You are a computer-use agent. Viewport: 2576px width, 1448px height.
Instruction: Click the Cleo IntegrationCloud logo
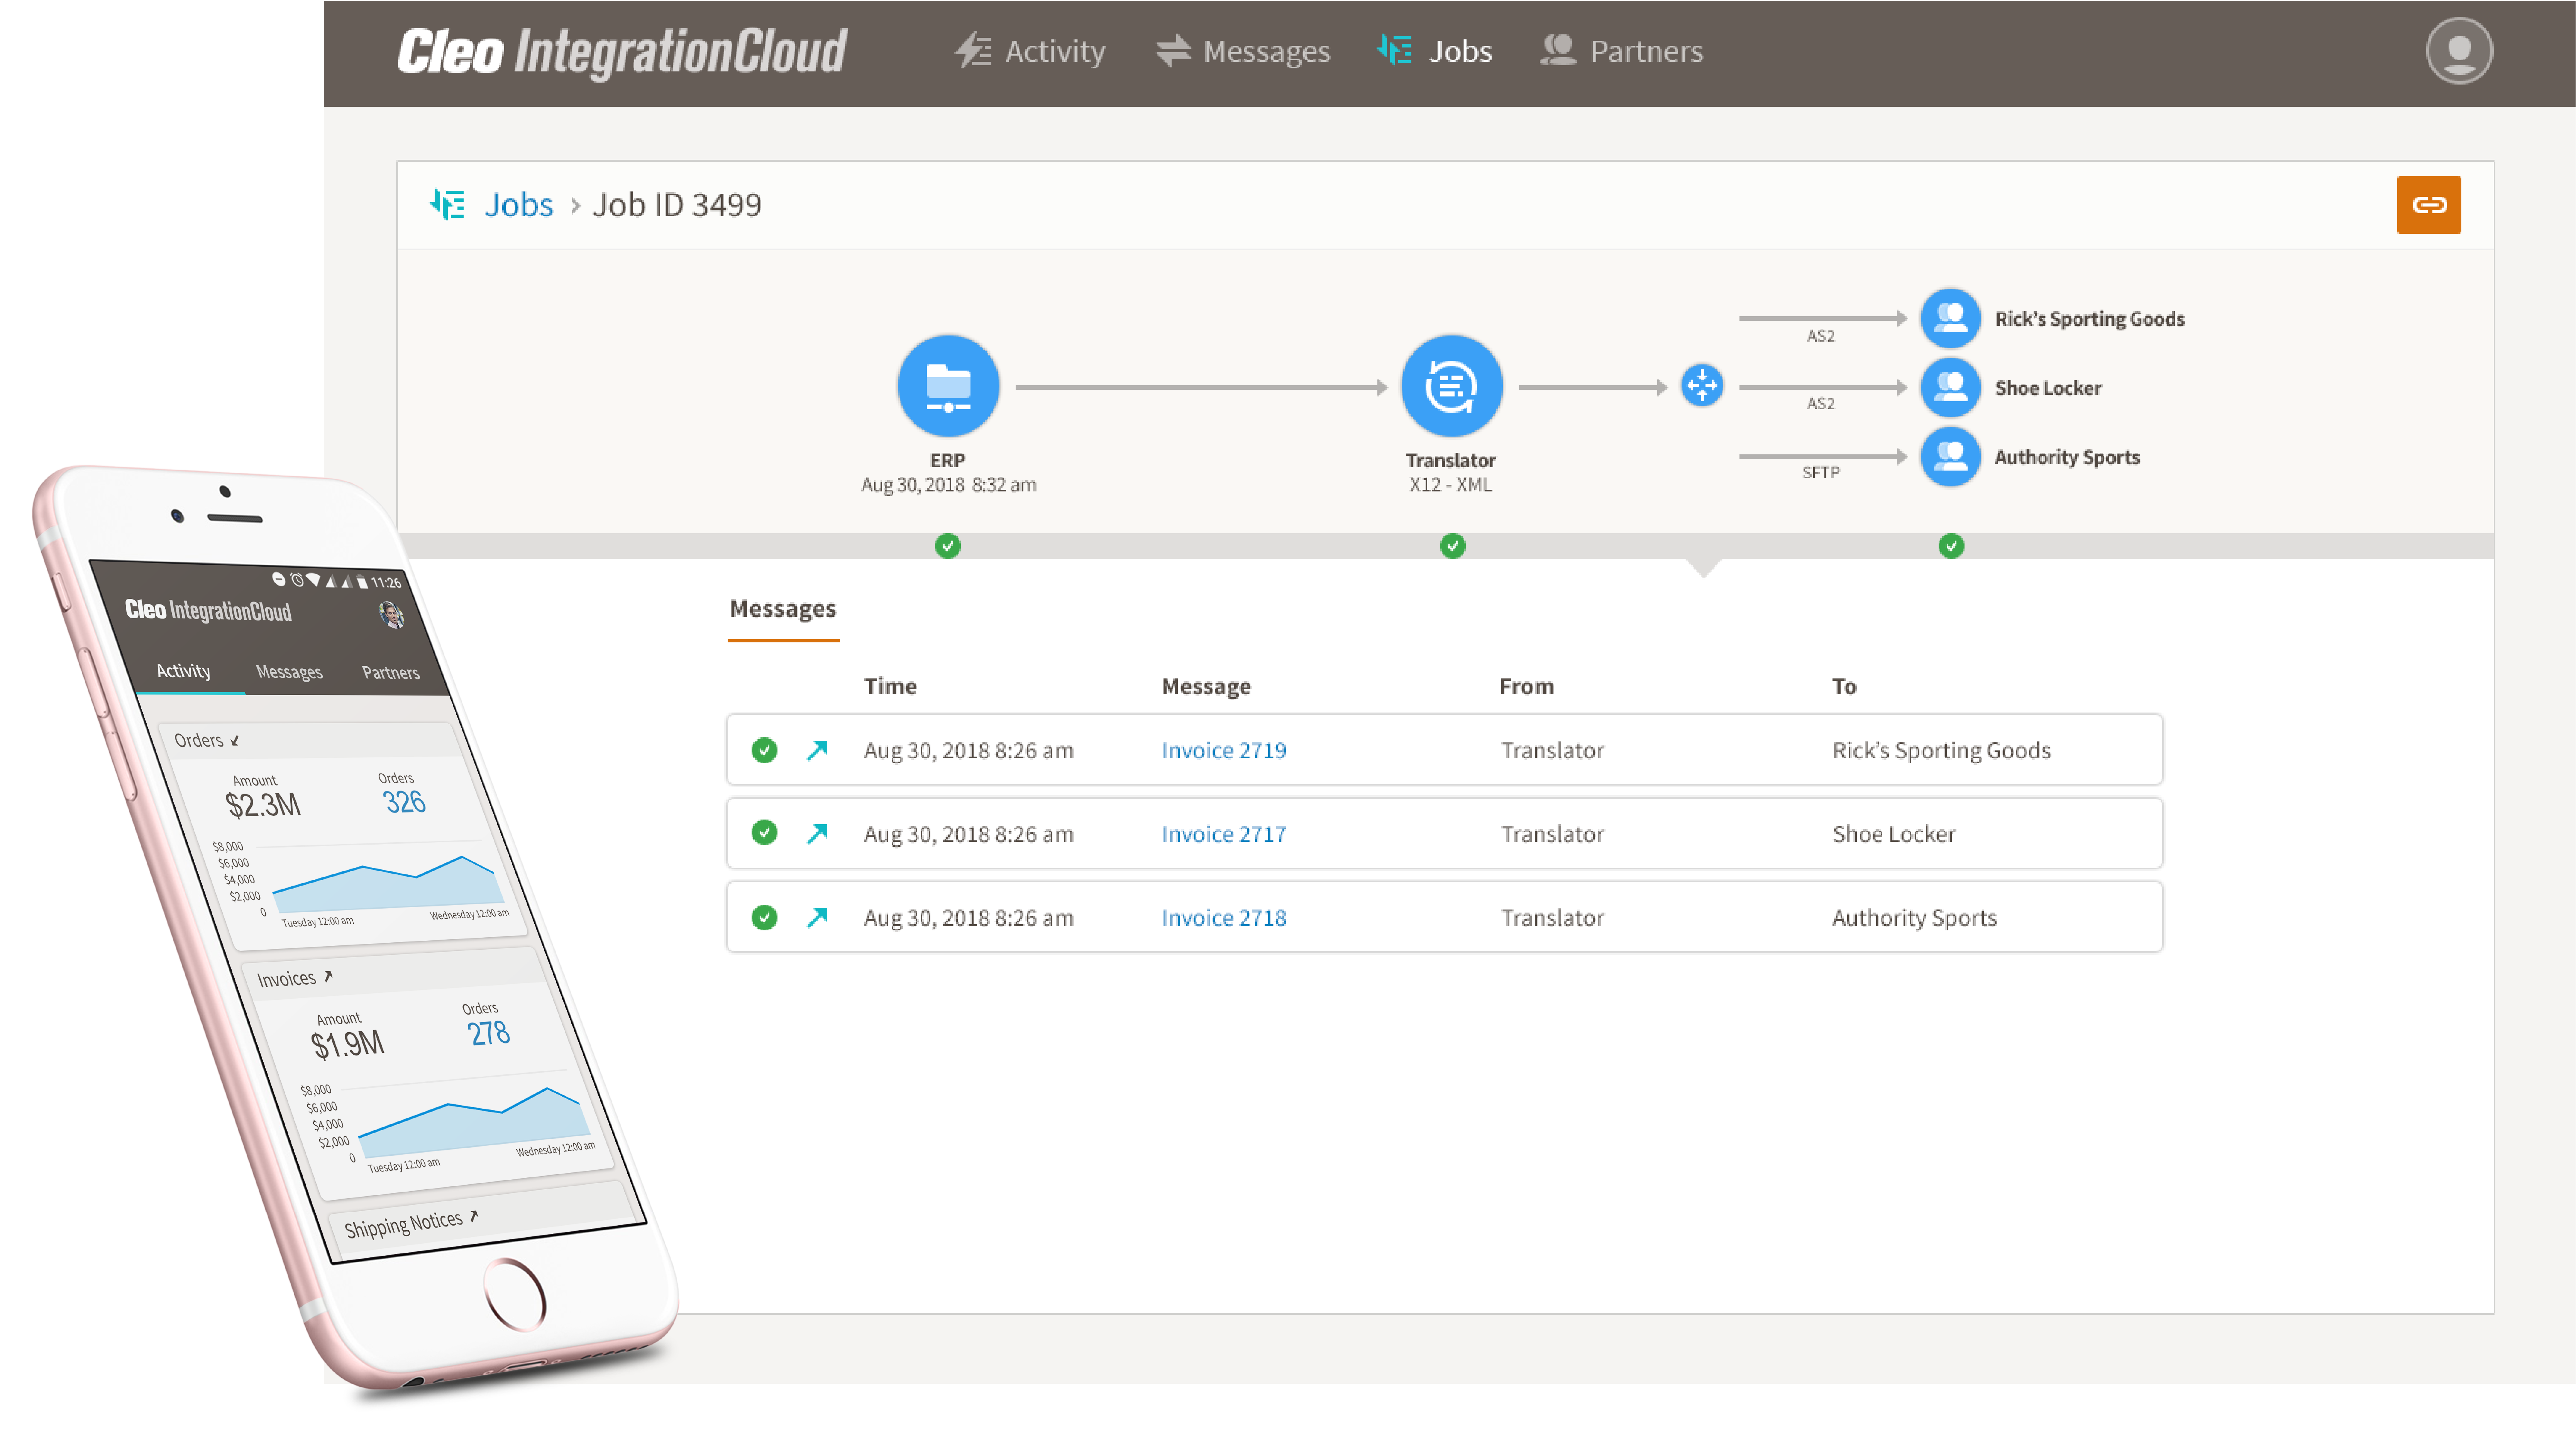pyautogui.click(x=622, y=52)
